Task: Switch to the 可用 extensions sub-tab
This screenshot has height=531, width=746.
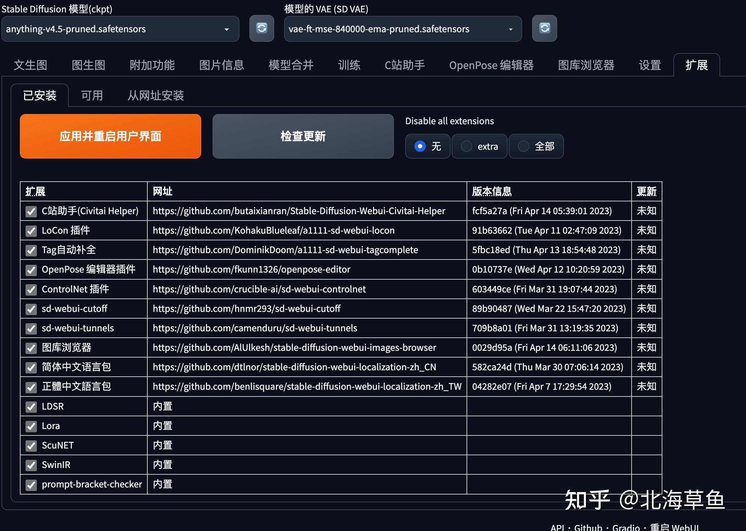Action: [92, 96]
